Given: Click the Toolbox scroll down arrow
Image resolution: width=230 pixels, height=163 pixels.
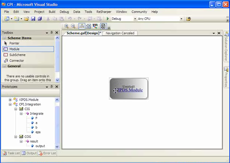Looking at the screenshot, I should [57, 80].
